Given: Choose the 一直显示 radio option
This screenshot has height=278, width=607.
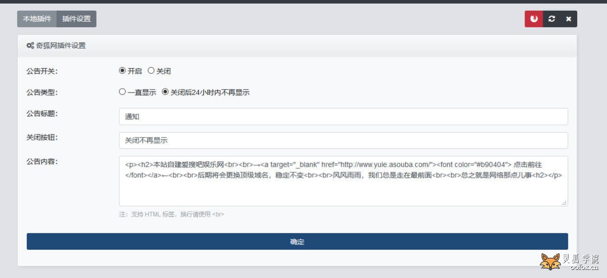Looking at the screenshot, I should tap(122, 92).
